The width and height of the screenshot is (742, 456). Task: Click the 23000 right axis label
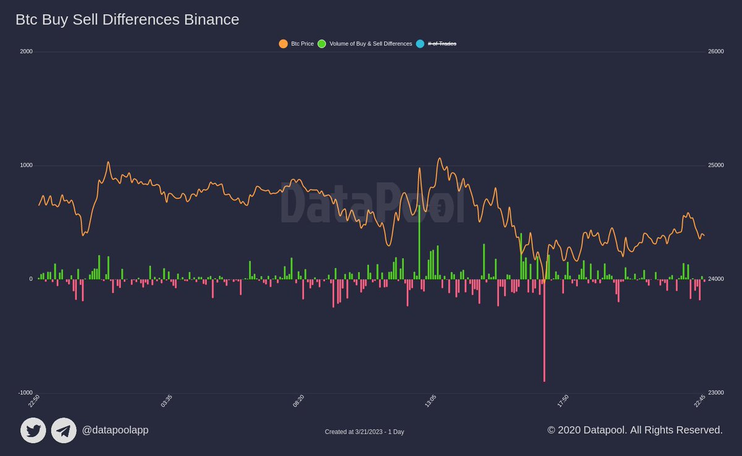click(716, 393)
